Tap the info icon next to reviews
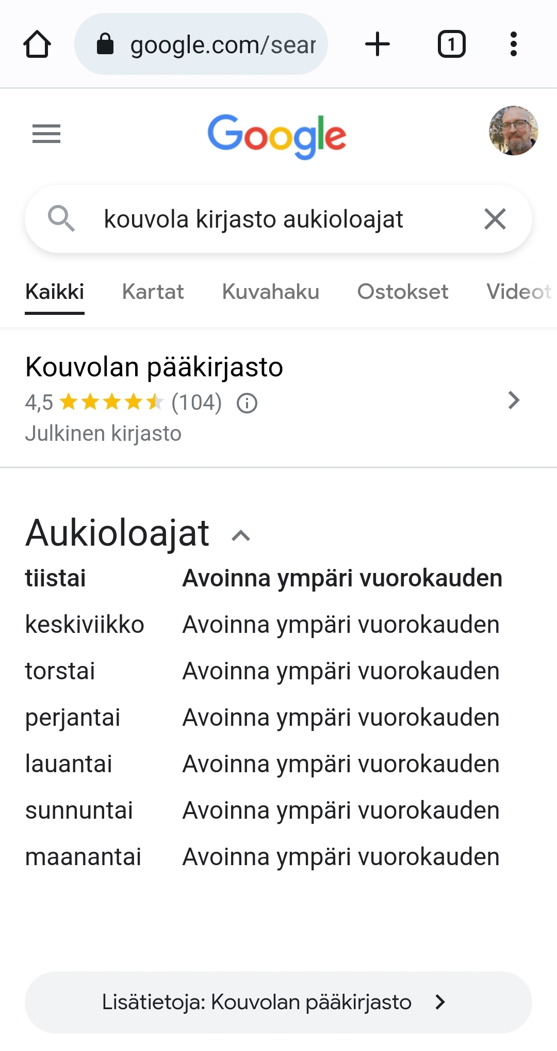 (247, 403)
